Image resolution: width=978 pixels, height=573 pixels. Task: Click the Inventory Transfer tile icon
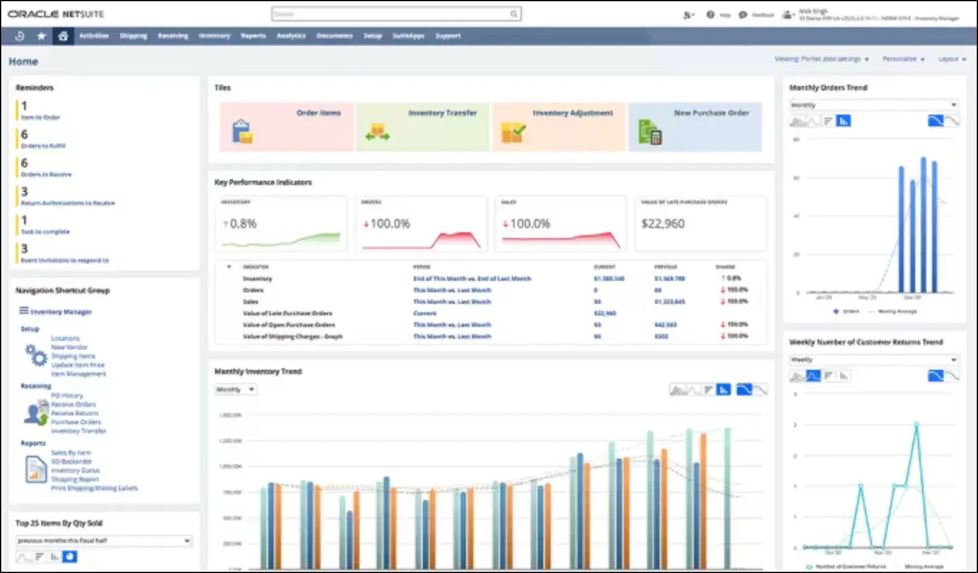[377, 131]
